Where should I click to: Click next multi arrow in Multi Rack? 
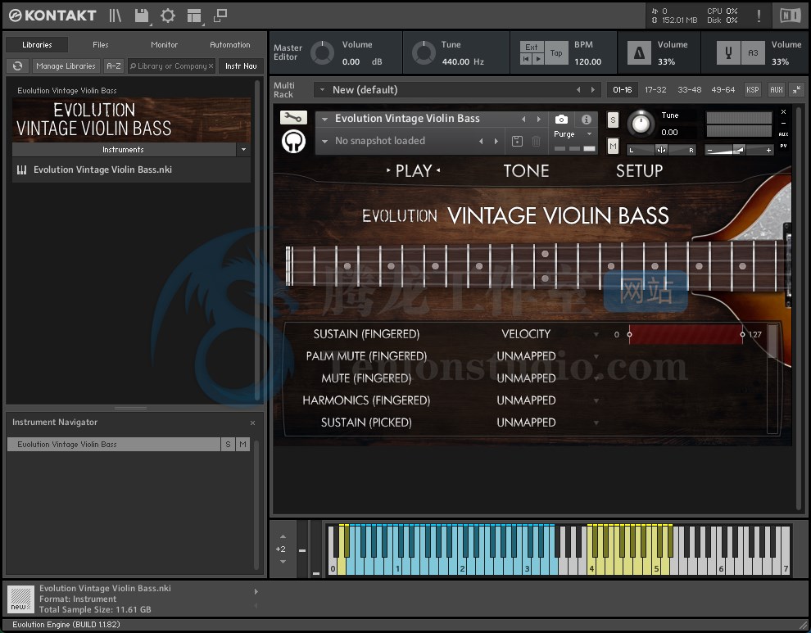(x=593, y=90)
